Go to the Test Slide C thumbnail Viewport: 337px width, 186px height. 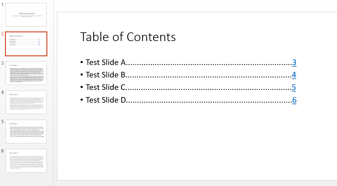tap(26, 132)
